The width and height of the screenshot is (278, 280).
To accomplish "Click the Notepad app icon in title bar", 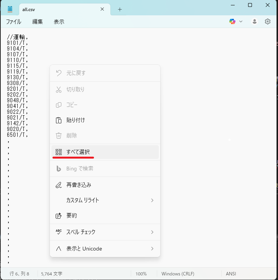I will point(10,9).
